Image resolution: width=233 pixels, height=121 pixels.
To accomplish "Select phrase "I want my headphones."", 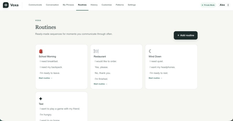I will [x=162, y=67].
